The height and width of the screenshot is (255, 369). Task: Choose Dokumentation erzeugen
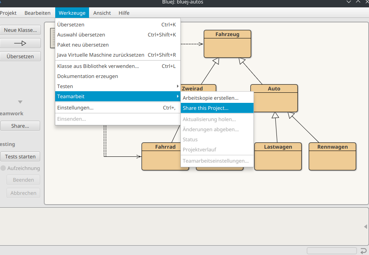point(118,76)
